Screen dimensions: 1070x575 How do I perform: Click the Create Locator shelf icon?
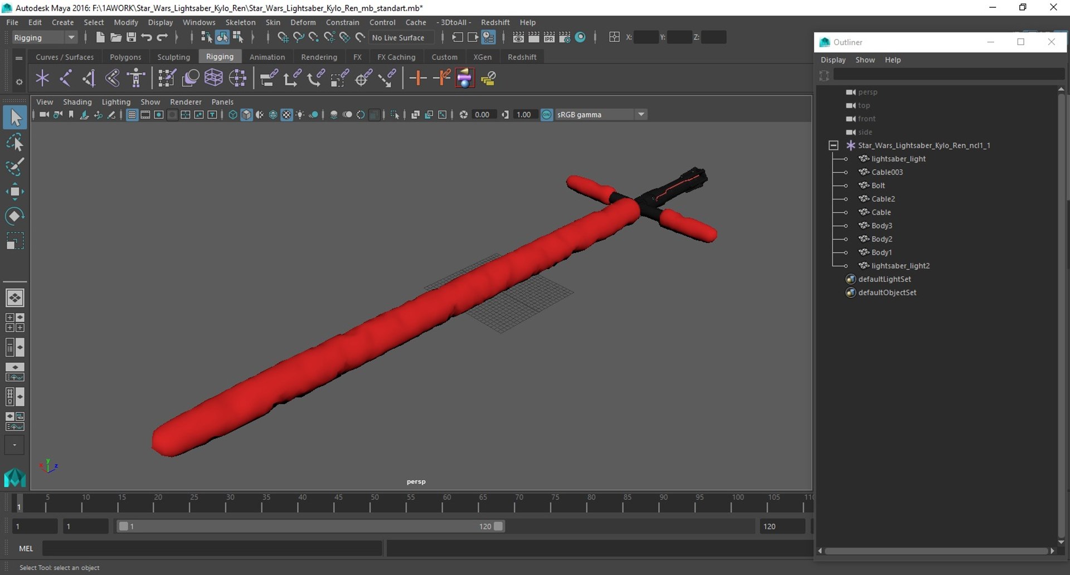pos(42,79)
